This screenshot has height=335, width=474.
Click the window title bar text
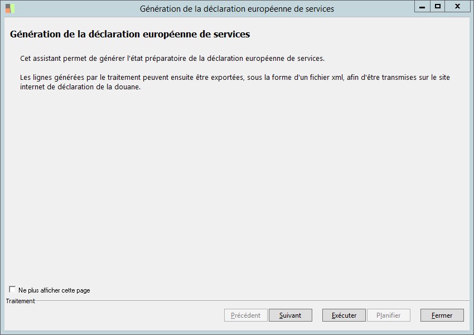pyautogui.click(x=237, y=9)
